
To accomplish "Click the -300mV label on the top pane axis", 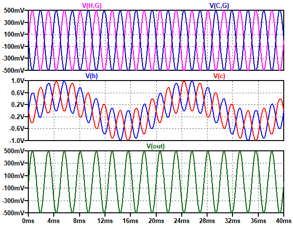I will coord(13,58).
